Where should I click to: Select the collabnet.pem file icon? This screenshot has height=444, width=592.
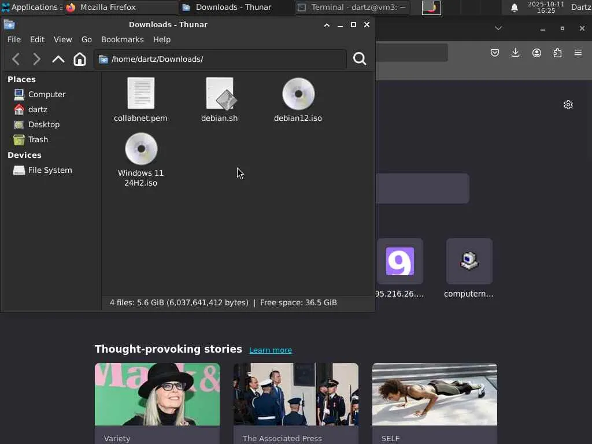tap(141, 93)
